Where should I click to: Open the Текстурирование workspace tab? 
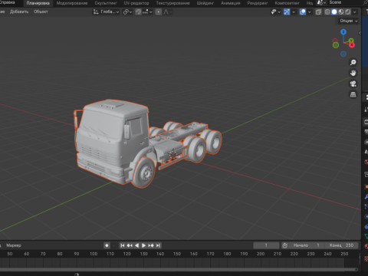pos(172,3)
